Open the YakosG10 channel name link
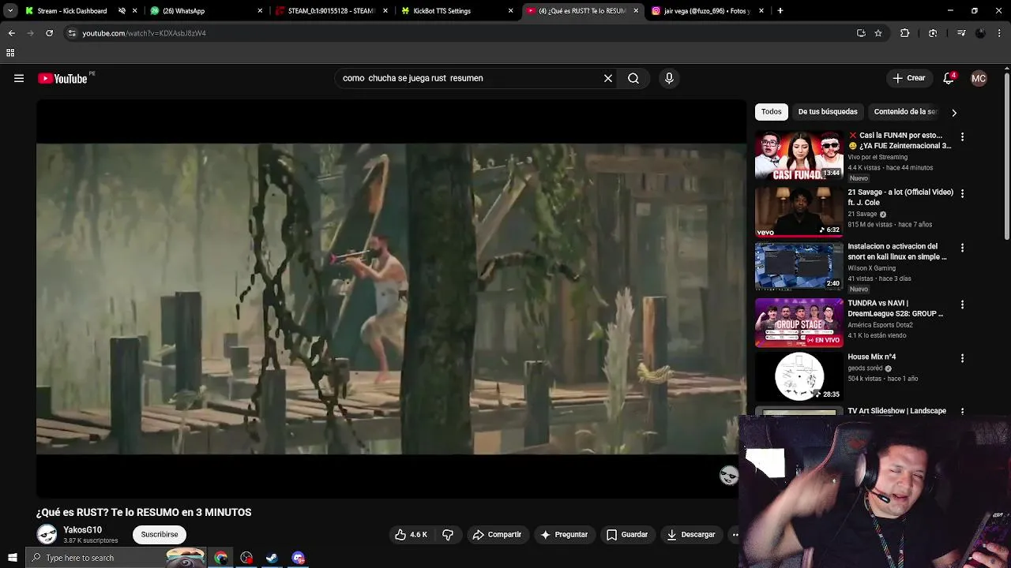 (x=82, y=530)
